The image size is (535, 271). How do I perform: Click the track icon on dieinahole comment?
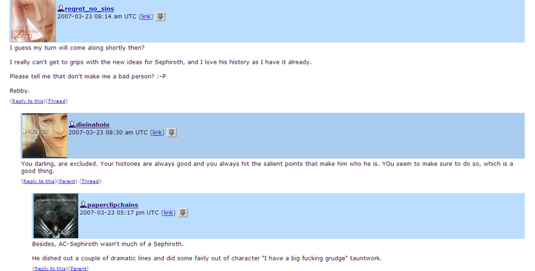tap(172, 132)
